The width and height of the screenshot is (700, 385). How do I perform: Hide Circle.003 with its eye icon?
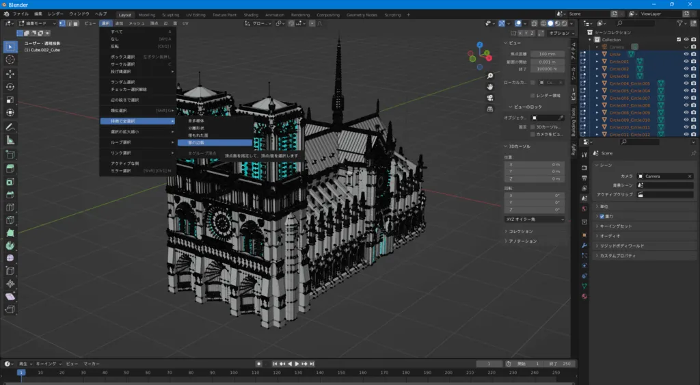coord(686,76)
